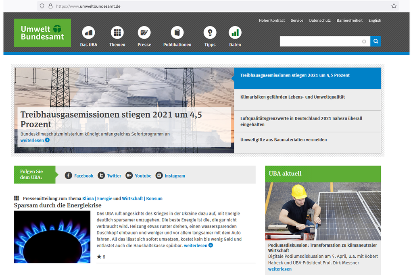Click into the website search field

pyautogui.click(x=321, y=41)
